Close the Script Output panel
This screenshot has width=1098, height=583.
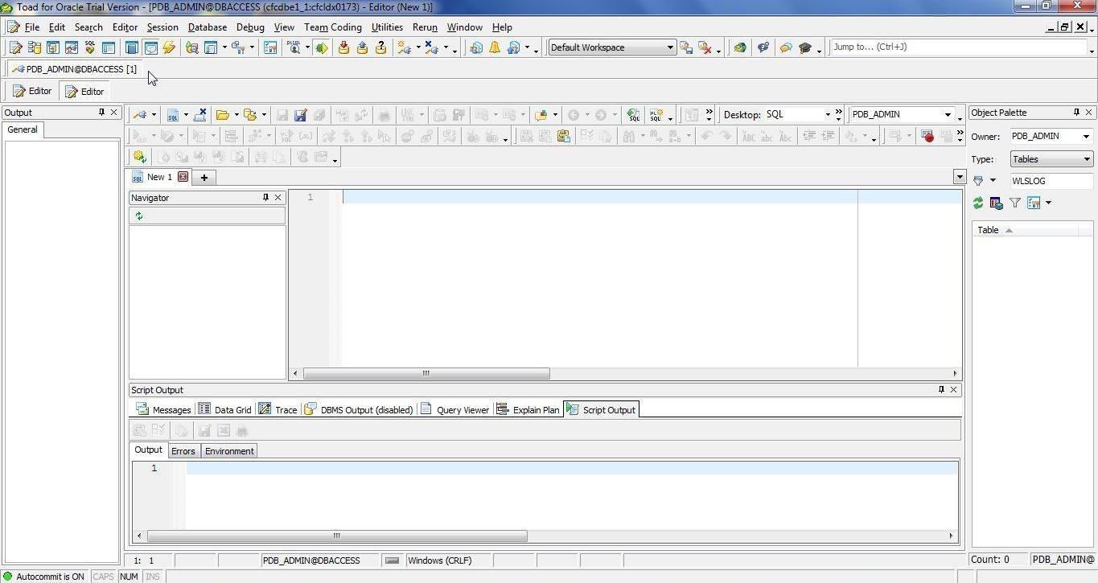(x=954, y=389)
